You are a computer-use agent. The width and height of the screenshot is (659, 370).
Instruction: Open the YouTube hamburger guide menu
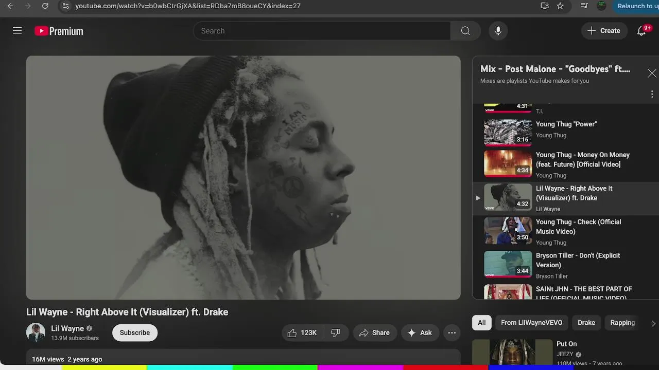17,31
